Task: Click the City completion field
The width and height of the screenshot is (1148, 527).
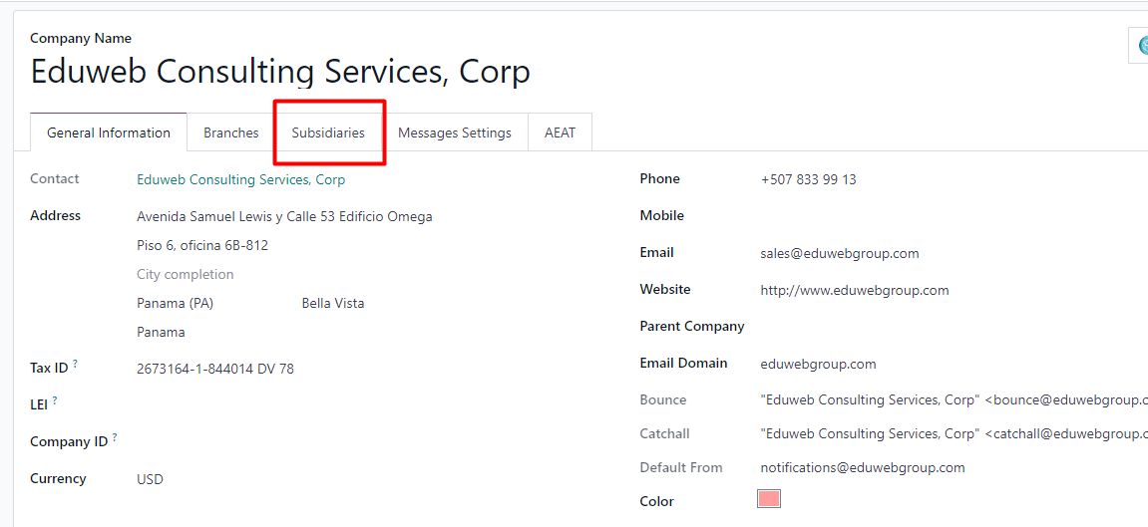Action: 186,274
